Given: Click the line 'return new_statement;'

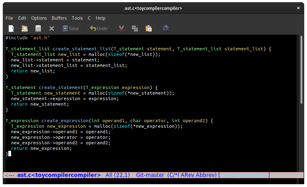Looking at the screenshot, I should click(x=40, y=104).
